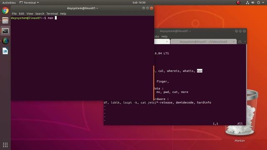Select the Terminal icon in the dock
This screenshot has width=267, height=150.
5,31
